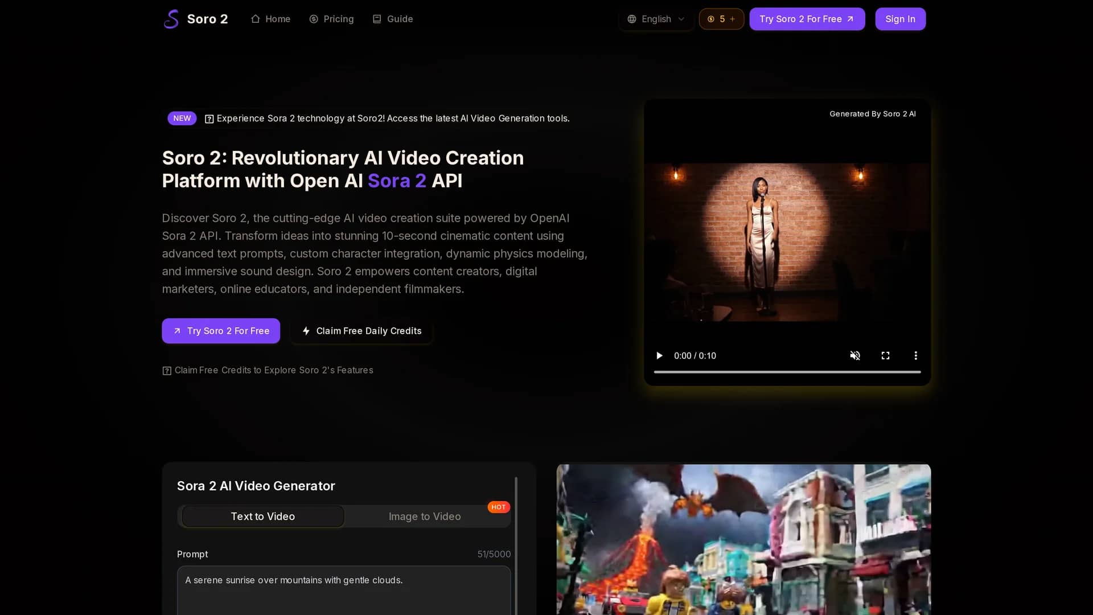1093x615 pixels.
Task: Click the 51/5000 character counter
Action: pyautogui.click(x=494, y=554)
